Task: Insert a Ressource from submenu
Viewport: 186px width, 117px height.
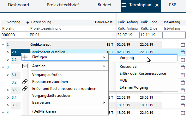Action: (x=128, y=67)
